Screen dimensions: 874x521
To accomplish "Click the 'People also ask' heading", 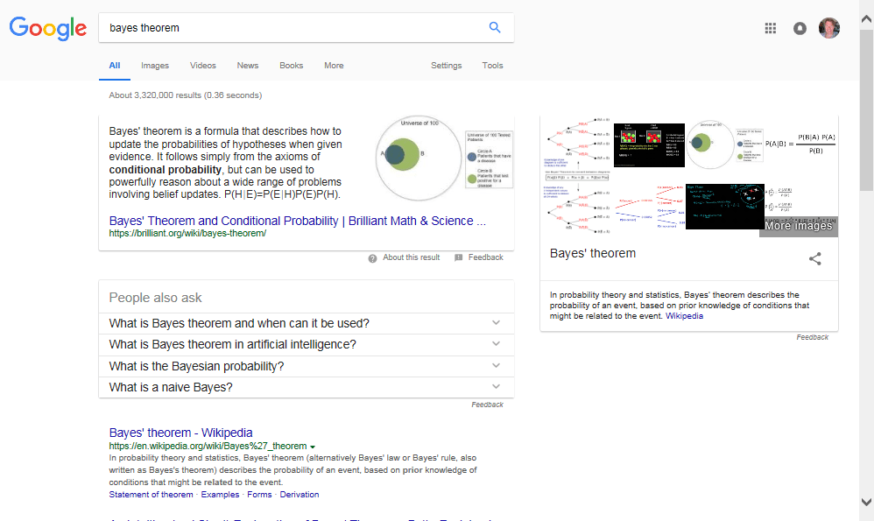I will tap(155, 298).
